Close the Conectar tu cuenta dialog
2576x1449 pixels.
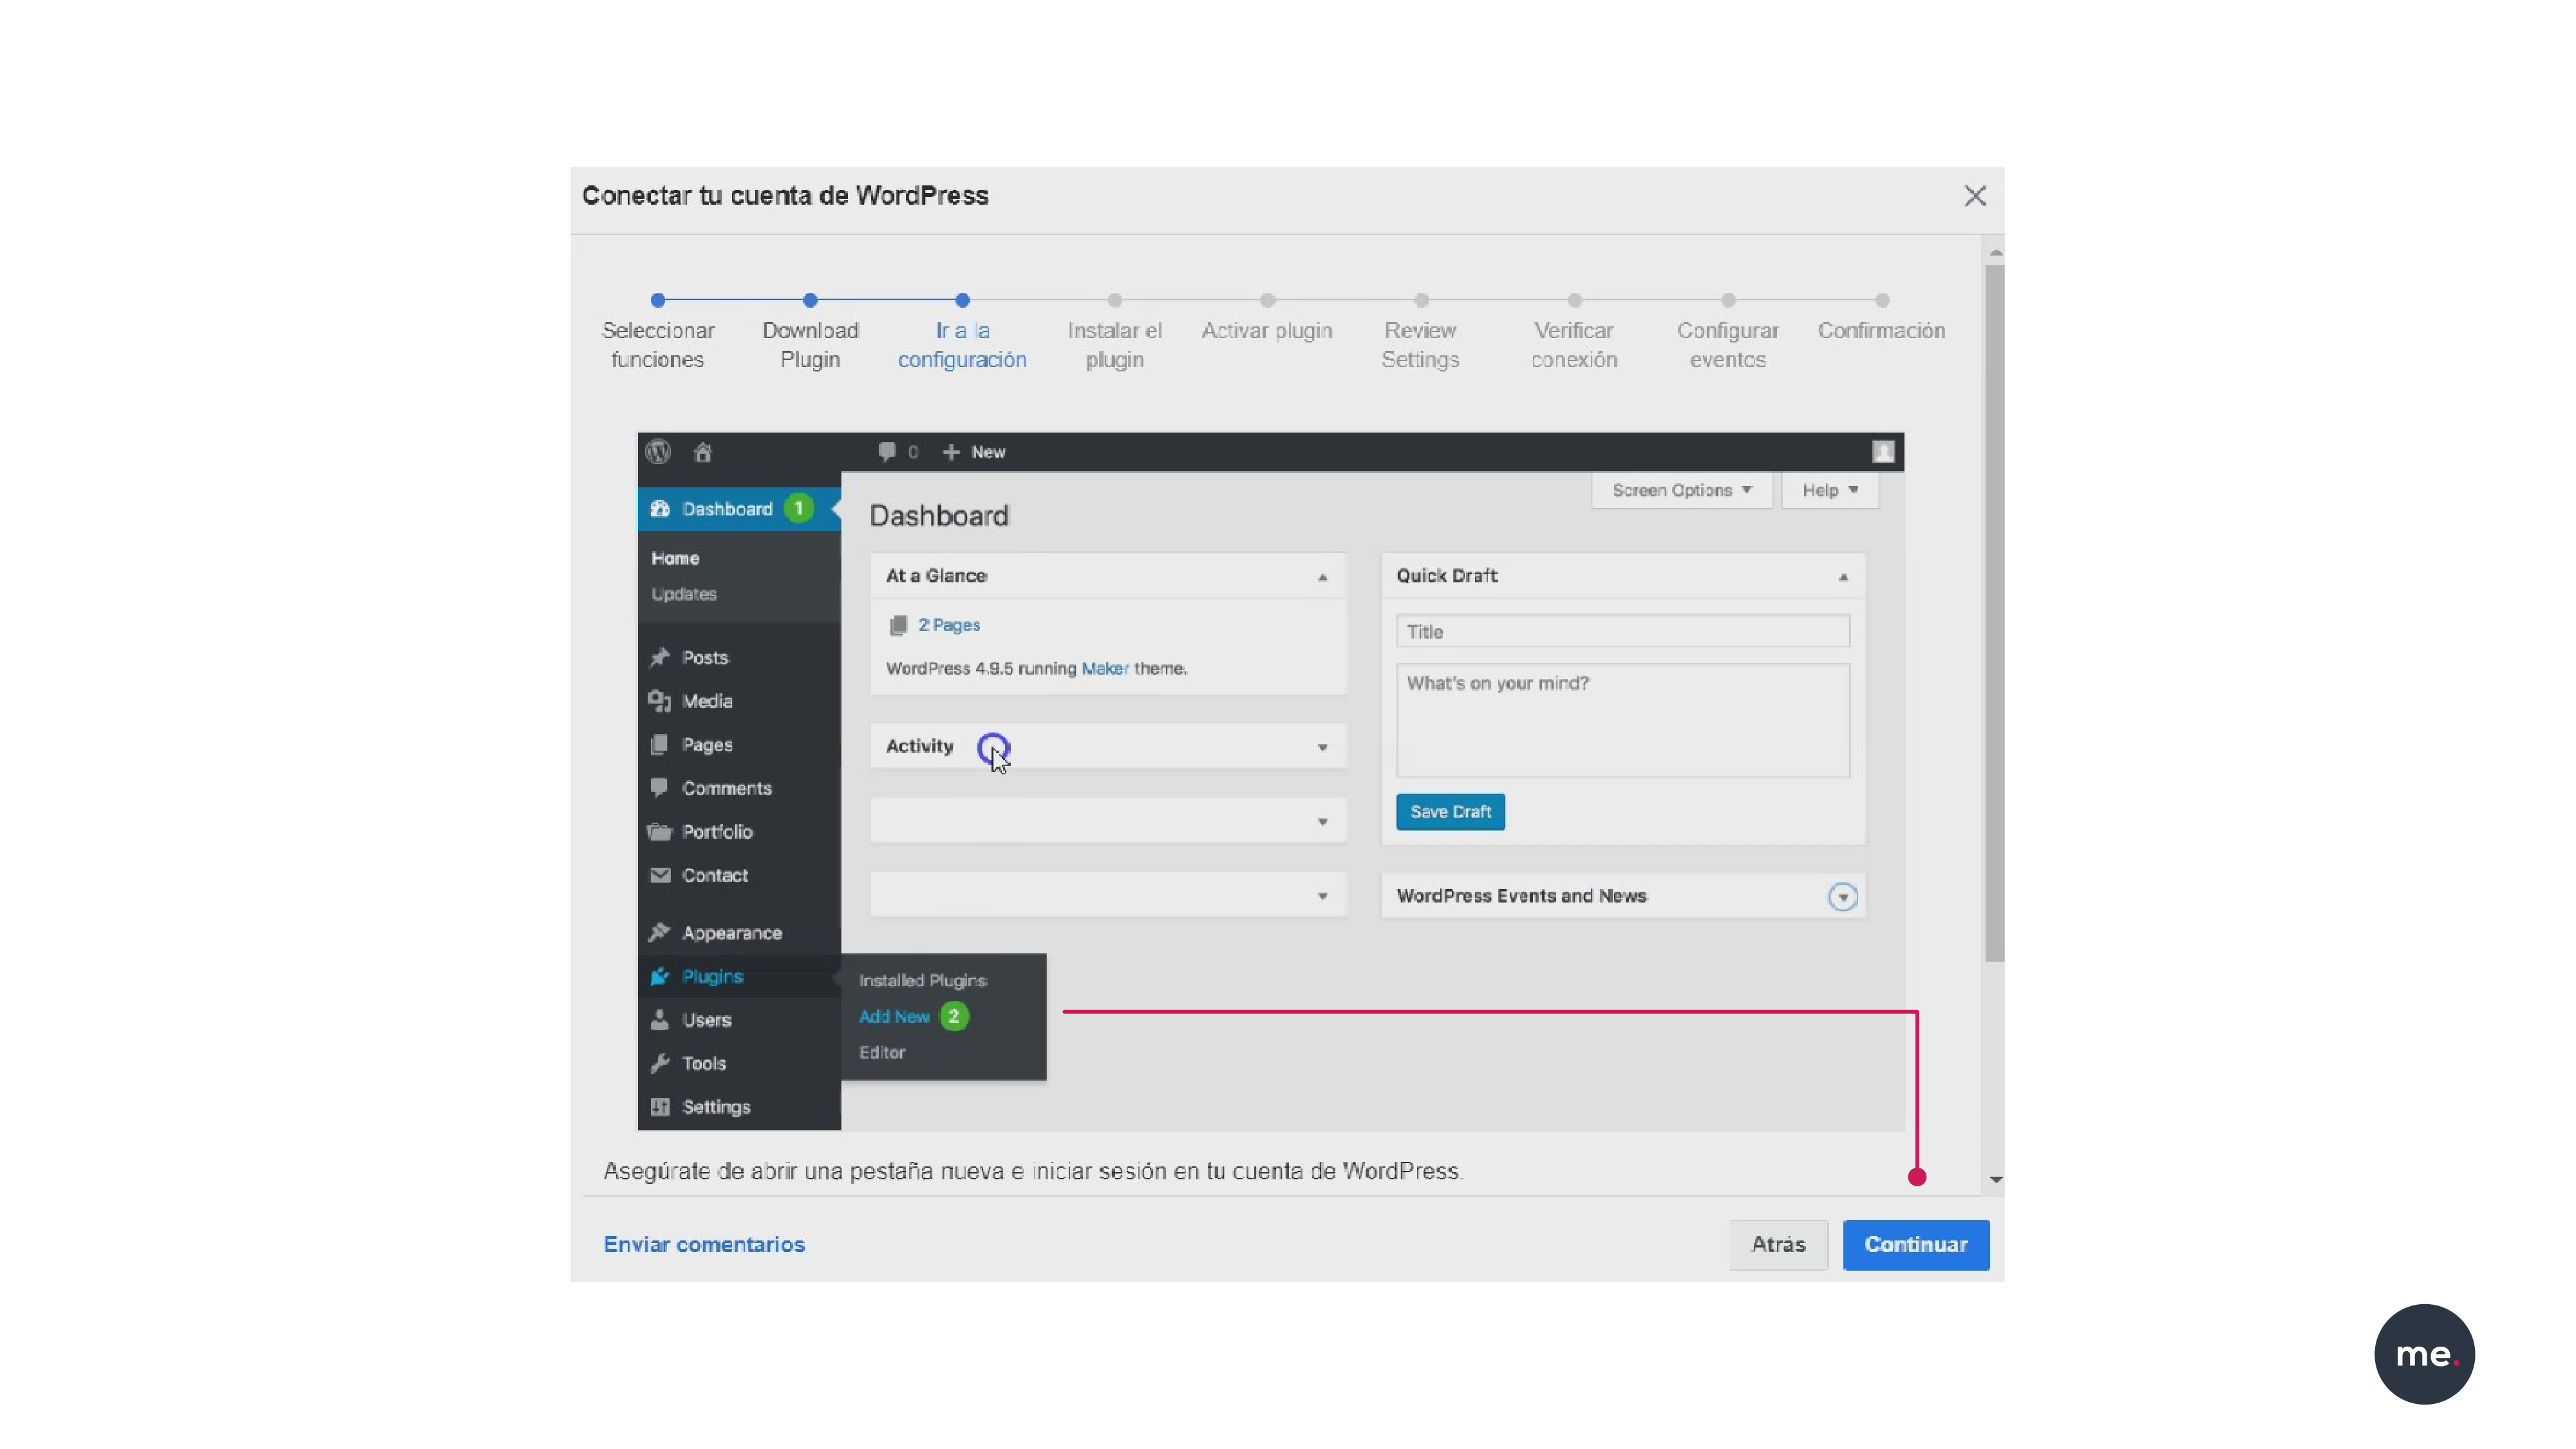coord(1974,196)
